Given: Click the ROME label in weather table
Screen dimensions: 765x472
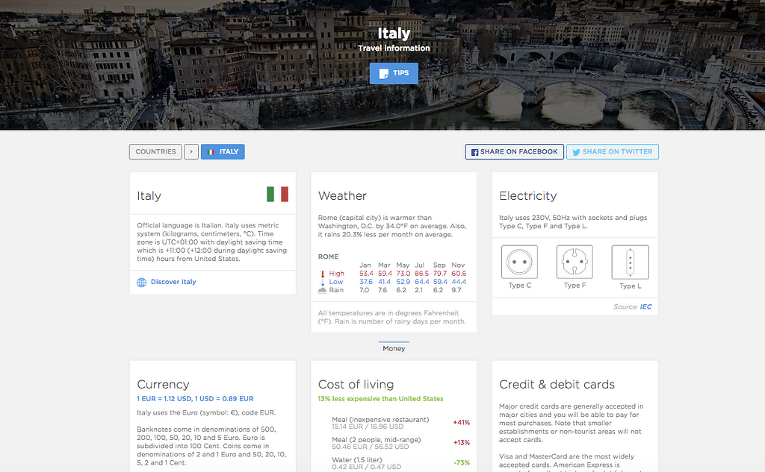Looking at the screenshot, I should 329,257.
